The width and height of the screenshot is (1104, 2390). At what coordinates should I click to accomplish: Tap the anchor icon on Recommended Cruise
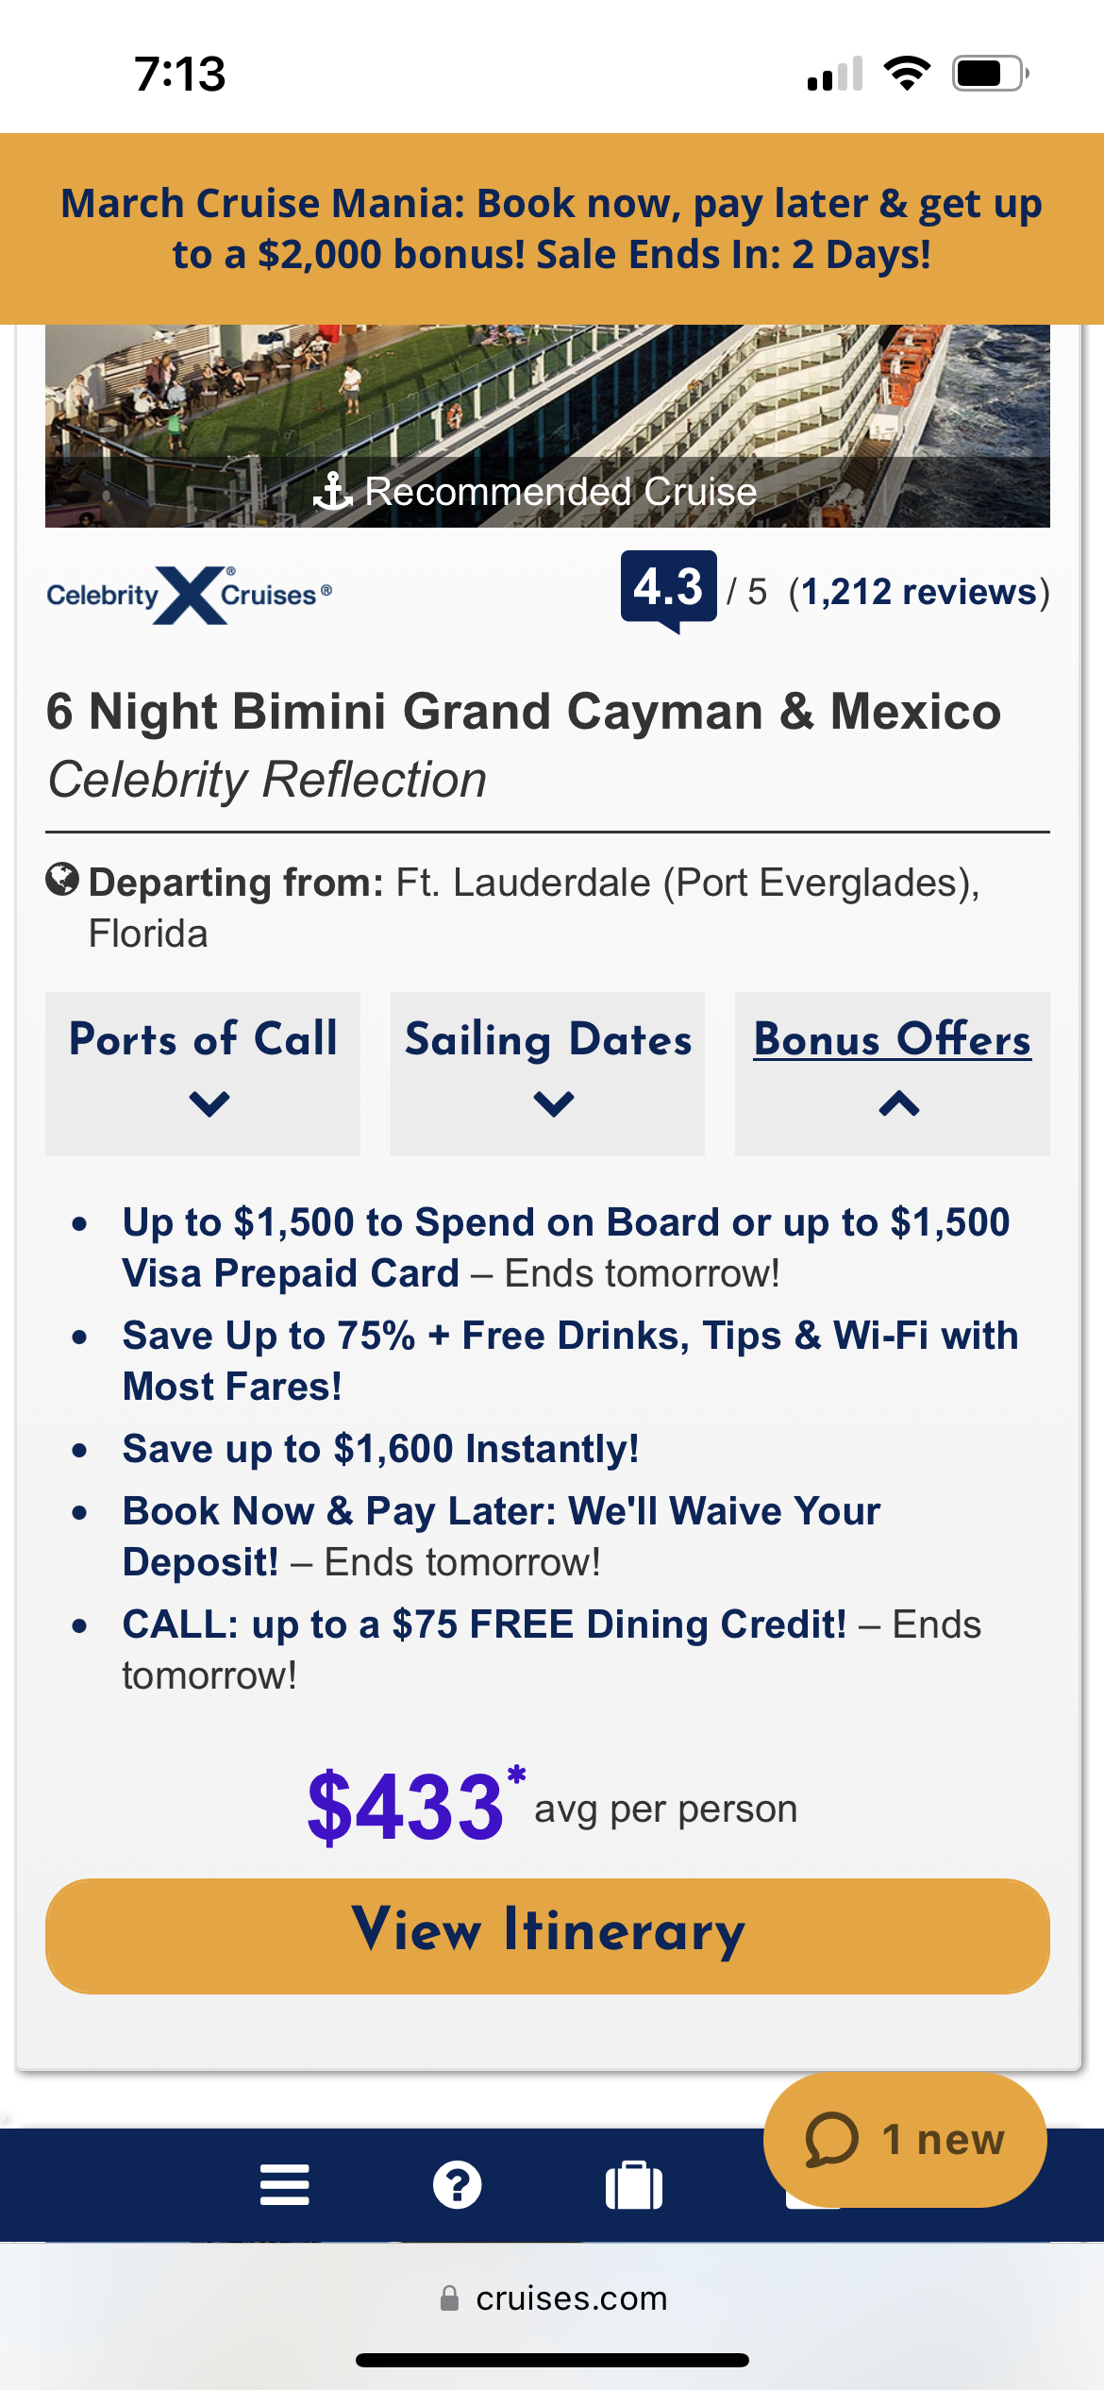coord(332,491)
